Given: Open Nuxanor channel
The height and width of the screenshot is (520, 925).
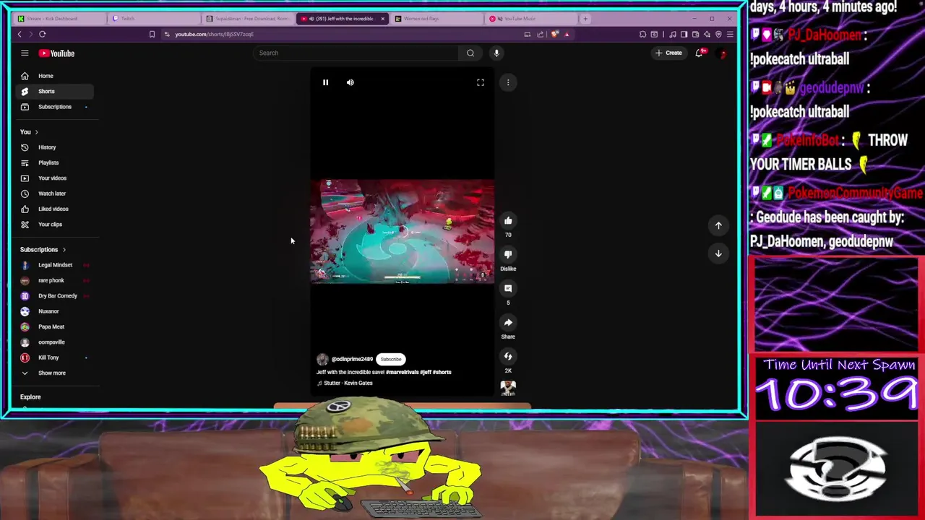Looking at the screenshot, I should 54,311.
